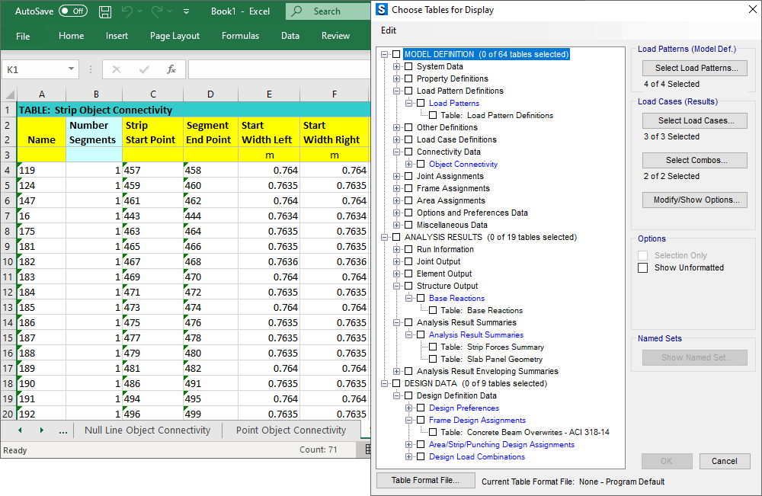Switch to Point Object Connectivity sheet tab
This screenshot has height=496, width=762.
pyautogui.click(x=290, y=430)
